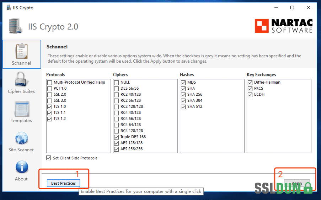Toggle RC2 40/128 cipher checkbox
The image size is (321, 200).
[x=116, y=95]
